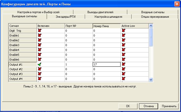Toggle Enabled mark for Enable1 row
The height and width of the screenshot is (112, 181).
40,35
